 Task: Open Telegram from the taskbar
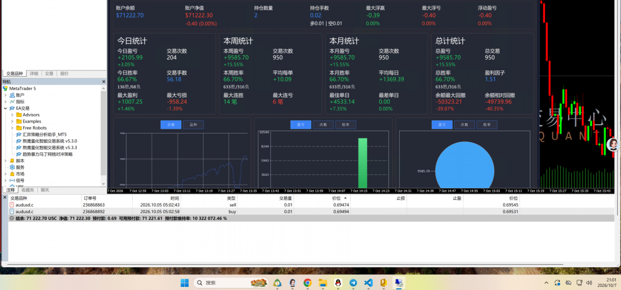pos(353,283)
